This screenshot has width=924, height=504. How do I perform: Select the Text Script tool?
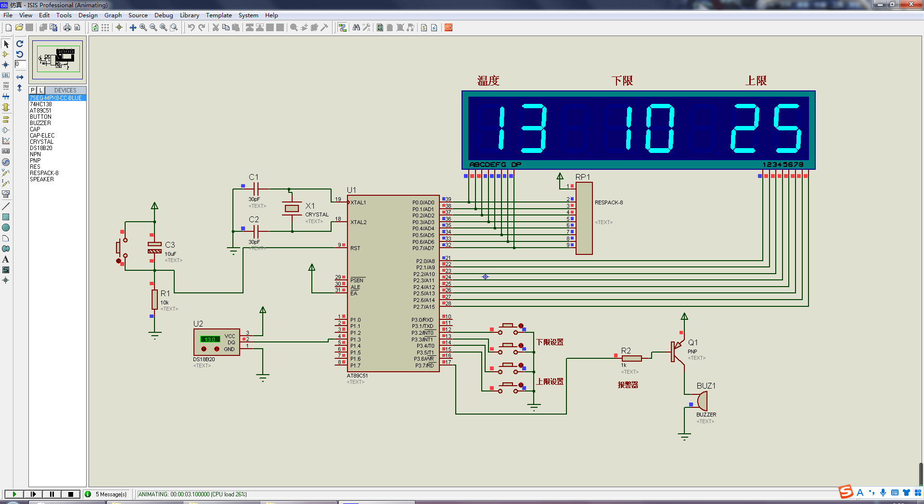tap(6, 86)
